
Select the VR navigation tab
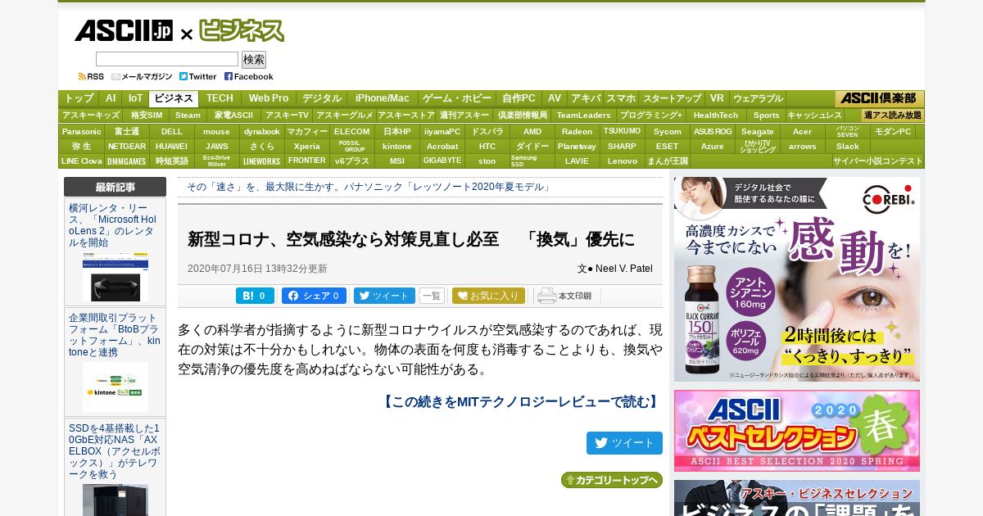click(717, 98)
